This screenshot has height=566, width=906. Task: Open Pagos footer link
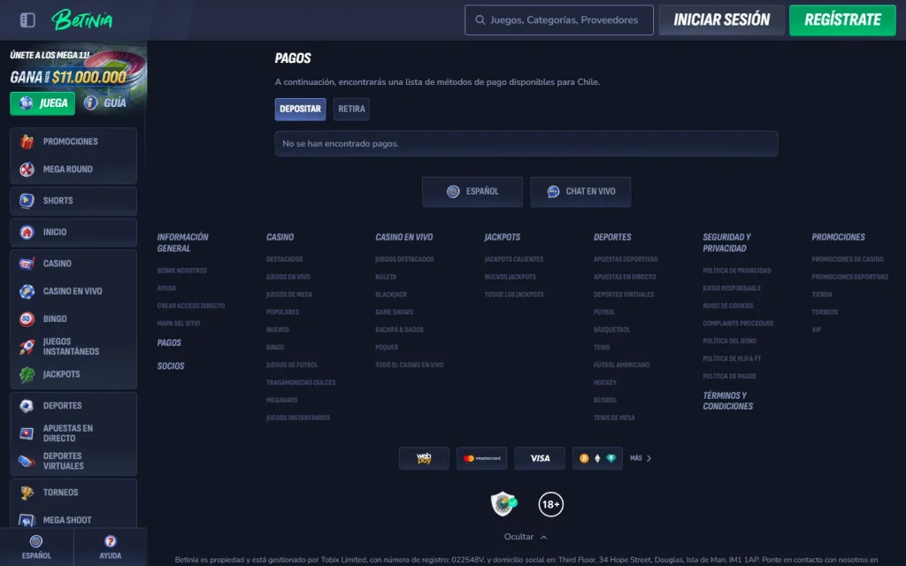pos(169,343)
